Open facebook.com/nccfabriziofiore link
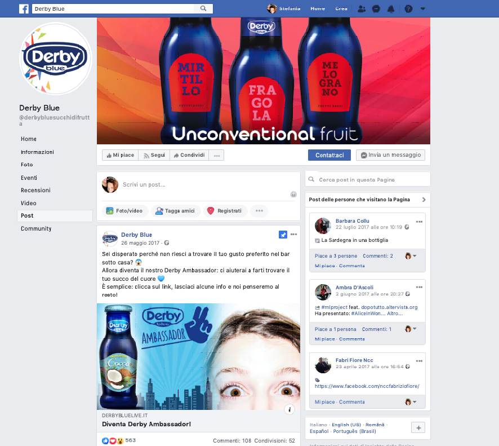Screen dimensions: 499x446 point(367,386)
